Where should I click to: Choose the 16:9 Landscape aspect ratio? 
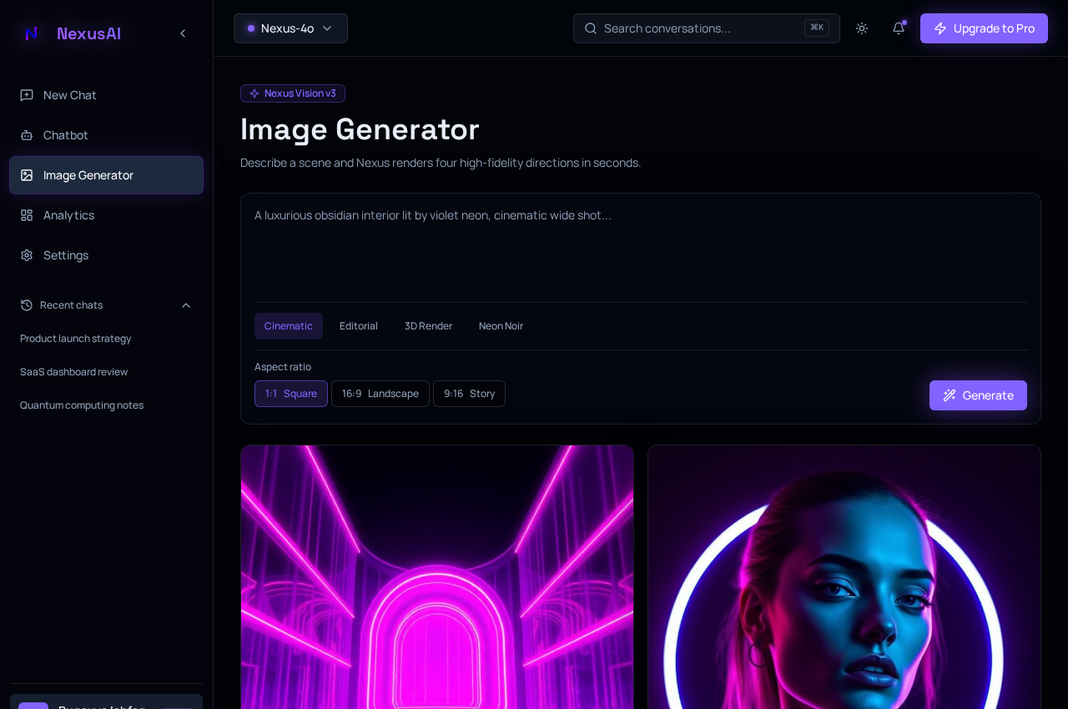pyautogui.click(x=380, y=394)
